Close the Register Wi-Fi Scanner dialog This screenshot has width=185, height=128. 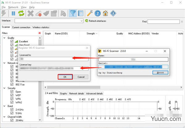tap(87, 48)
